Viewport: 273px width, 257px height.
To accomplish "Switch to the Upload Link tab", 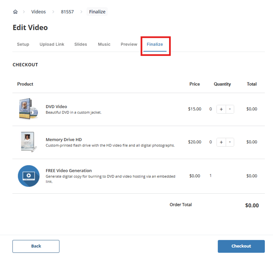I will pos(52,44).
